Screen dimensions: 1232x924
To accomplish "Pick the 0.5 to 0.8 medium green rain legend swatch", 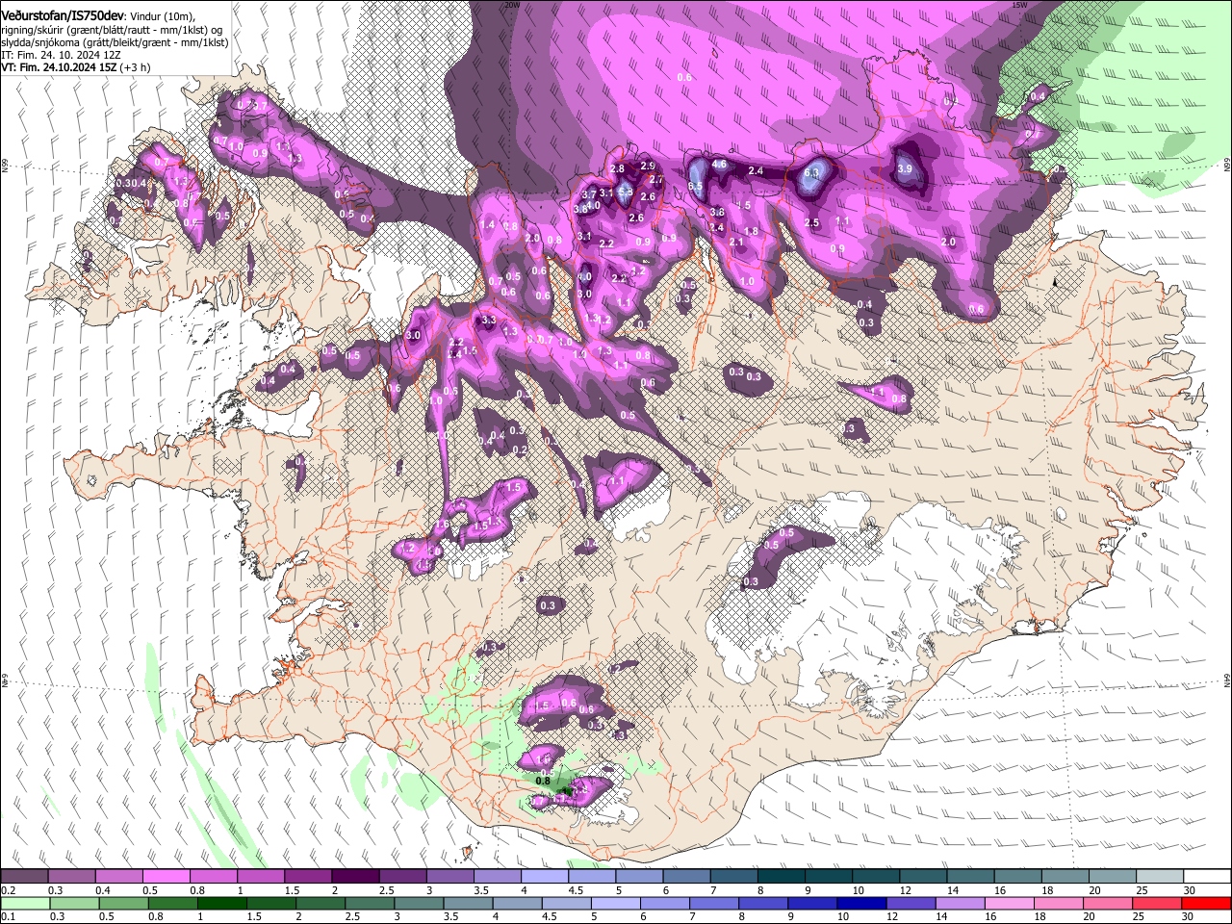I will (123, 904).
